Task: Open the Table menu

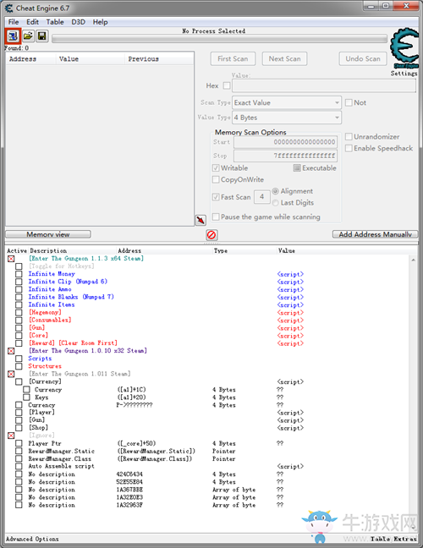Action: pyautogui.click(x=55, y=22)
